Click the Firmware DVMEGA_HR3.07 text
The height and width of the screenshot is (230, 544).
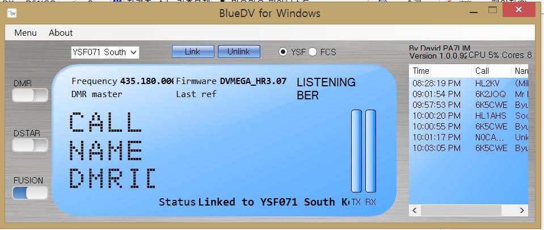coord(253,81)
